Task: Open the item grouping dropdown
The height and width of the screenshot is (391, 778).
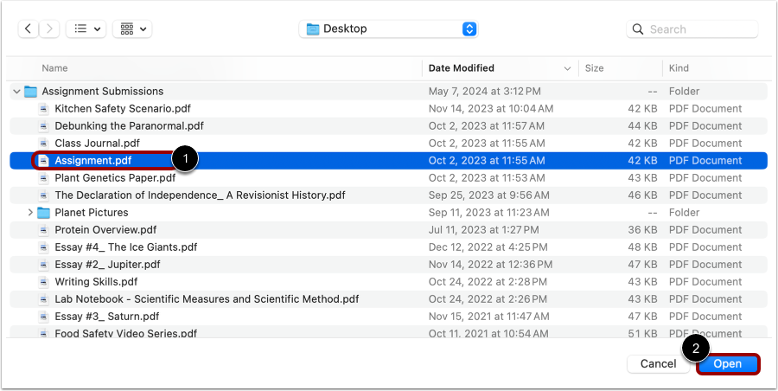Action: (x=133, y=29)
